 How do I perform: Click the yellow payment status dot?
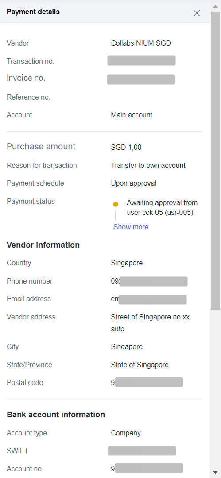point(116,204)
